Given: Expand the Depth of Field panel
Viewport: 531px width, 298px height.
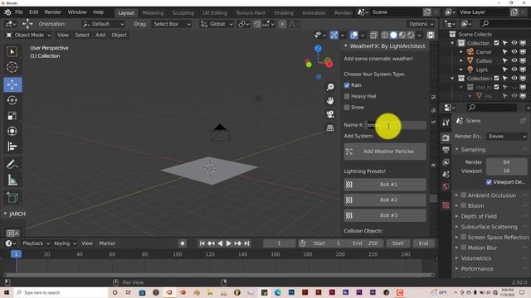Looking at the screenshot, I should tap(457, 216).
